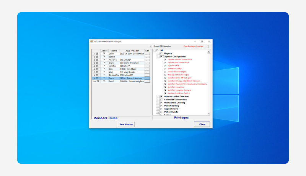Expand the Appointments category
306x176 pixels.
tap(158, 109)
